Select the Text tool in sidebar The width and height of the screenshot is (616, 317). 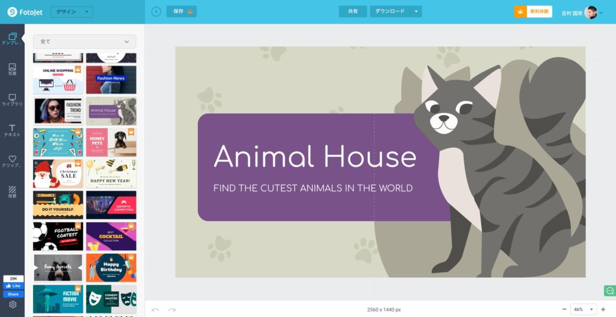(x=12, y=131)
